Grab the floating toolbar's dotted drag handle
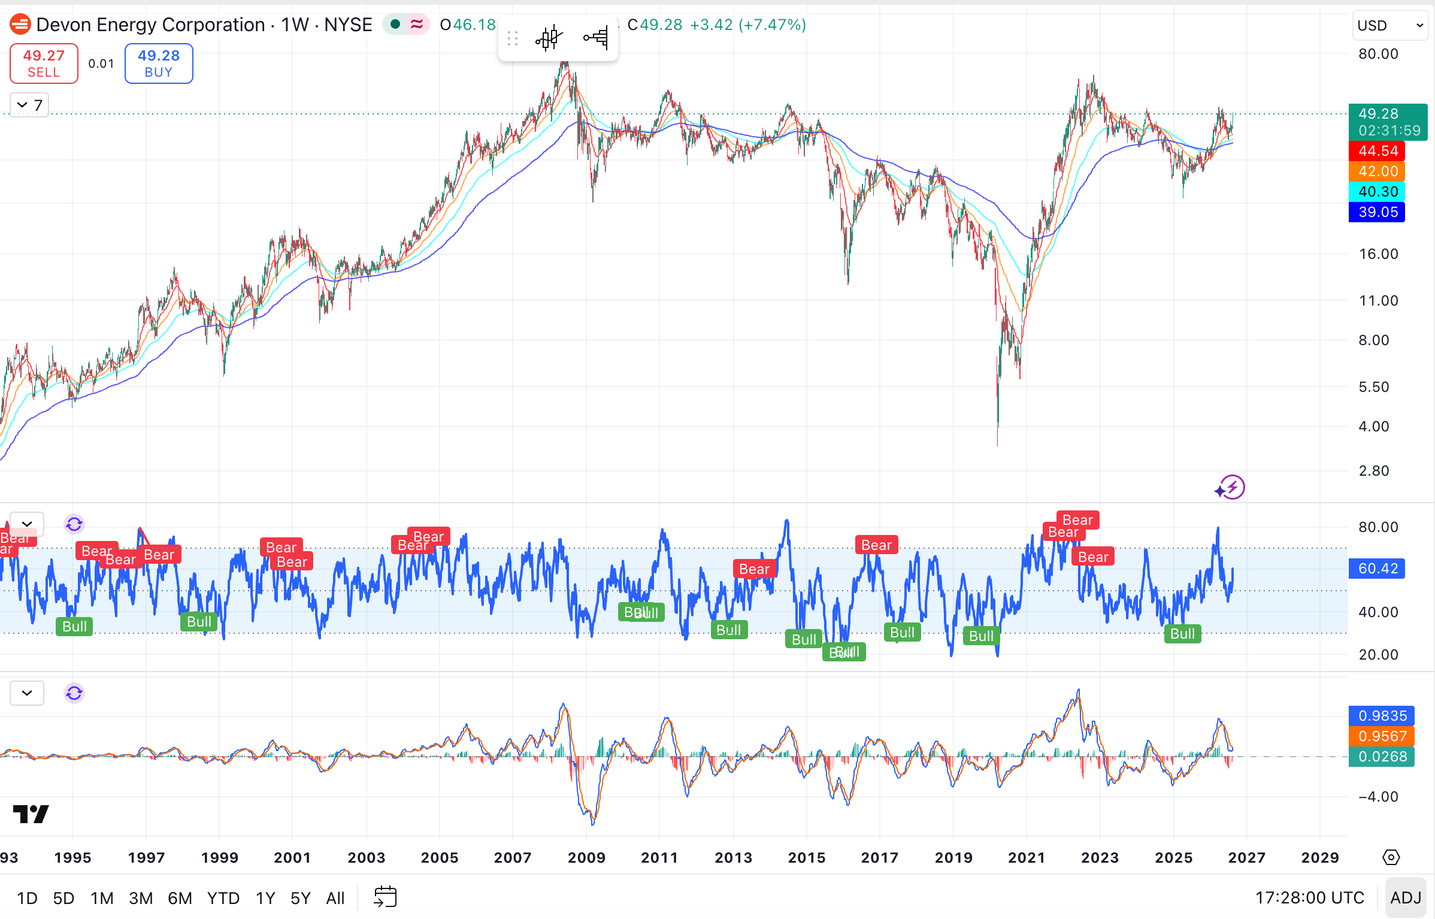The image size is (1435, 919). (513, 39)
